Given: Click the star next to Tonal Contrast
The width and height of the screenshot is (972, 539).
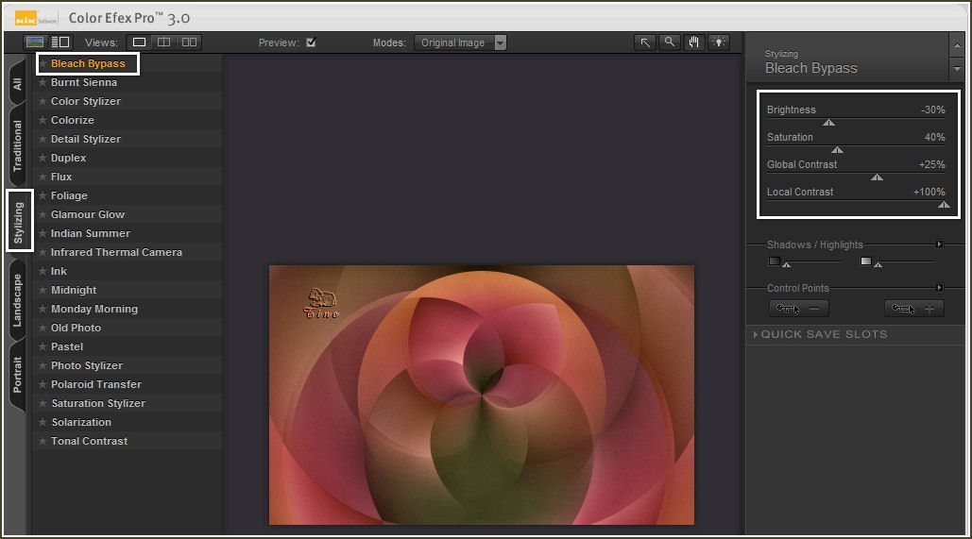Looking at the screenshot, I should click(43, 441).
